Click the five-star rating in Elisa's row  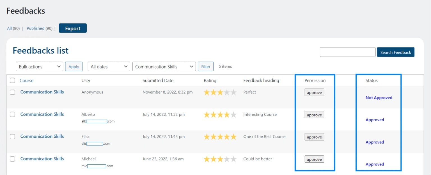[220, 137]
